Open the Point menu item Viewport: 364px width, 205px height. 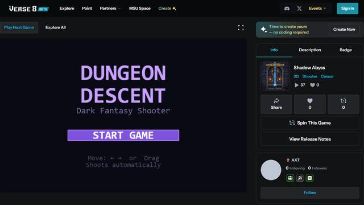[87, 9]
